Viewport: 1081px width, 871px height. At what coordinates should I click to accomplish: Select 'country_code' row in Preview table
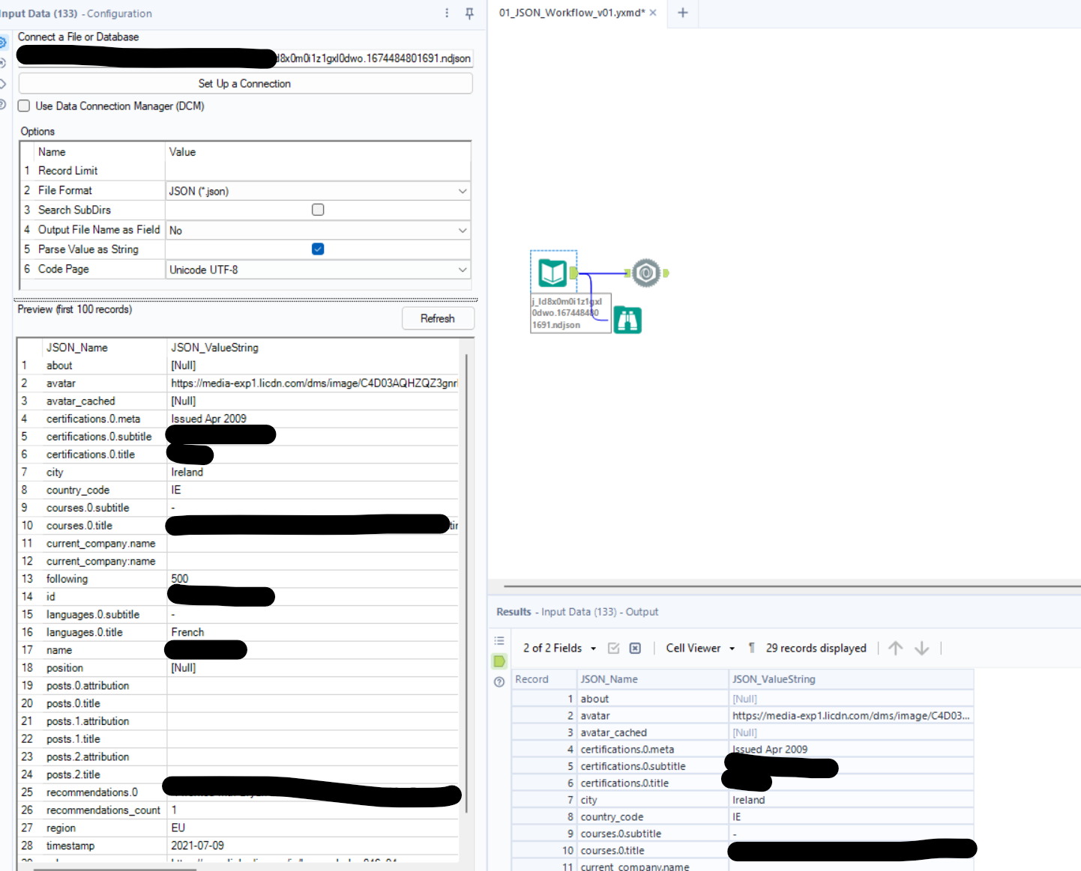(x=238, y=491)
